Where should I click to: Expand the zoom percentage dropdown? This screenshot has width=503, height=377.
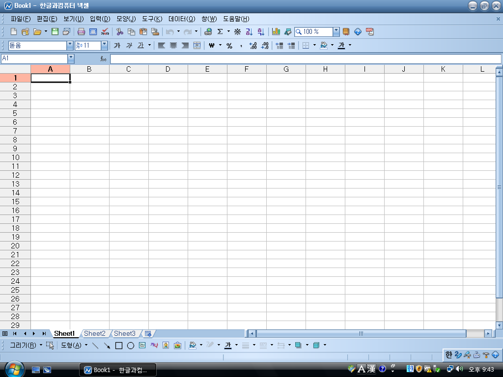tap(336, 32)
